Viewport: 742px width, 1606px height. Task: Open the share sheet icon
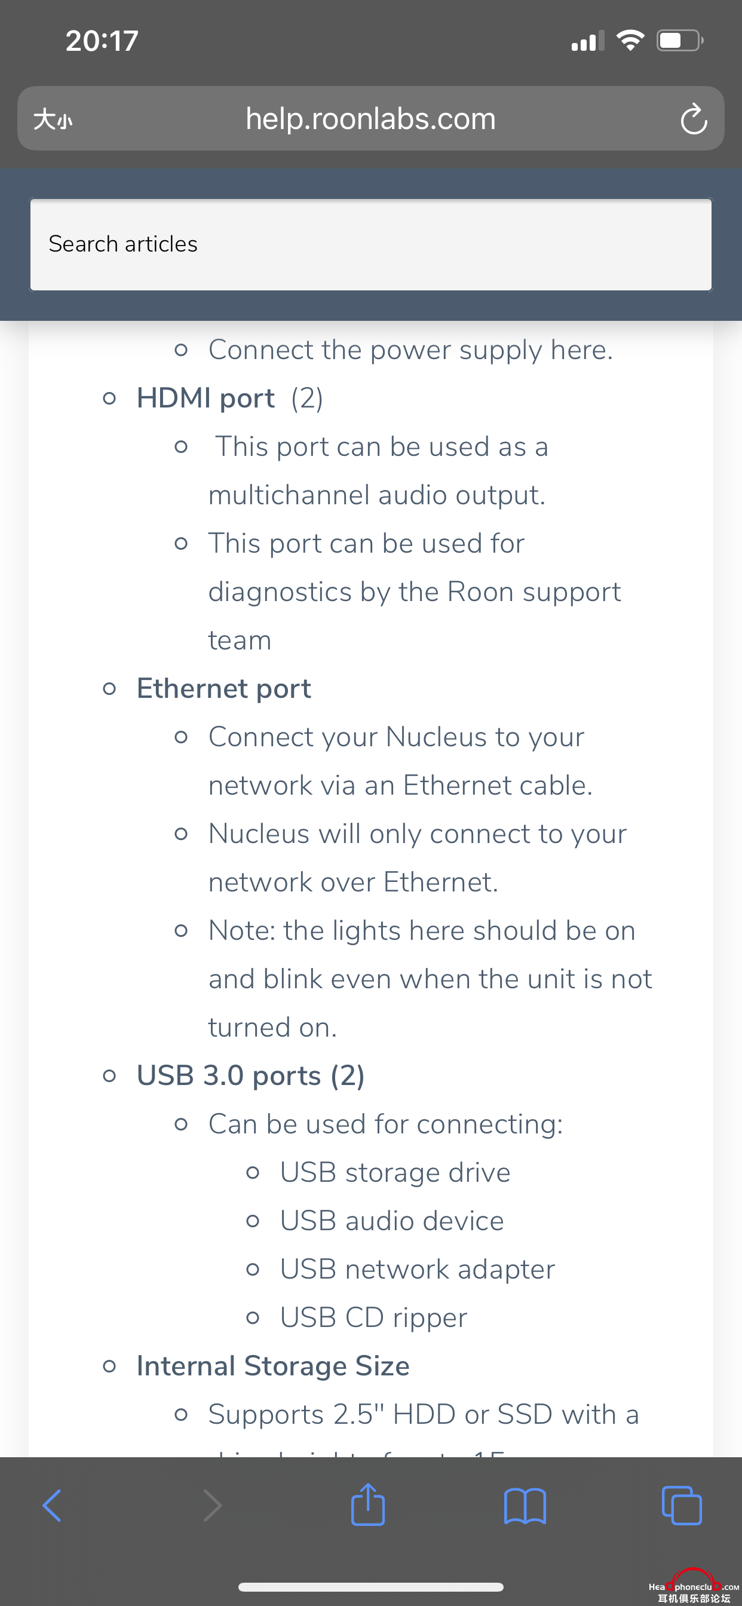(x=368, y=1504)
